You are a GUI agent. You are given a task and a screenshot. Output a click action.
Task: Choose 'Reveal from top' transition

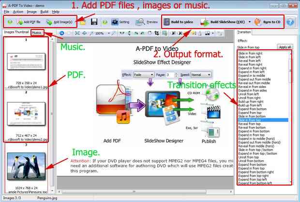click(249, 124)
